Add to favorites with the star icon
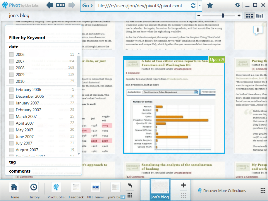 (x=210, y=6)
